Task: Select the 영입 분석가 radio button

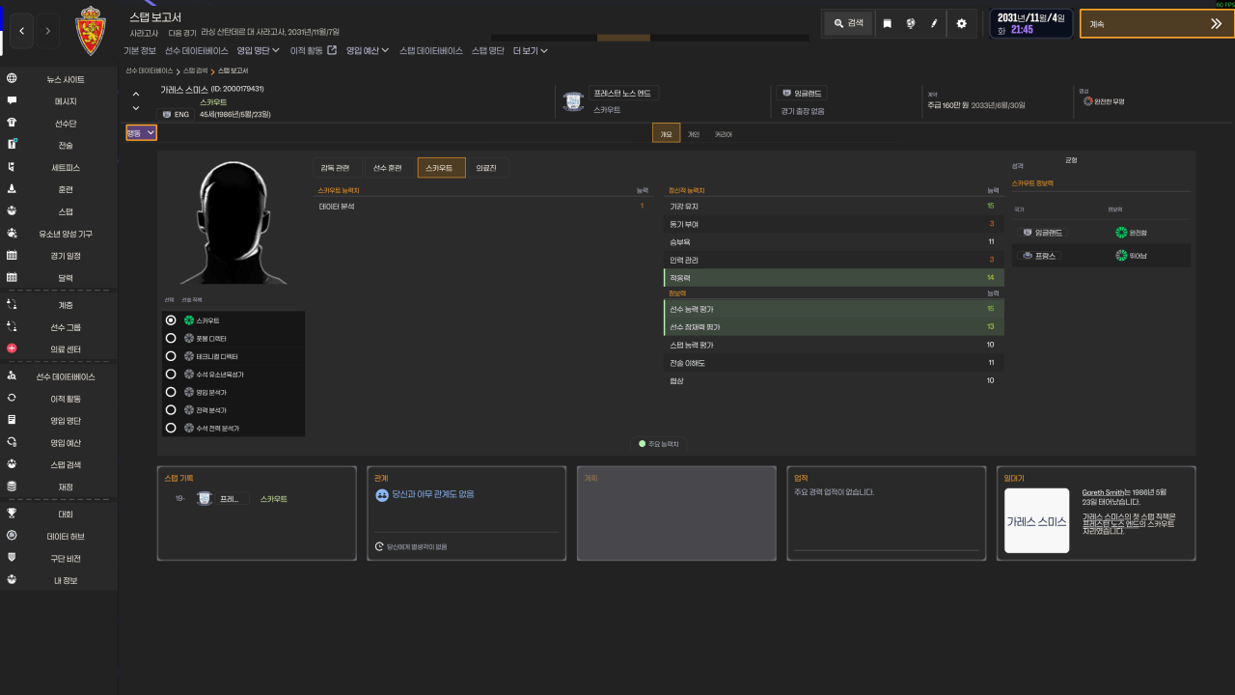Action: (171, 392)
